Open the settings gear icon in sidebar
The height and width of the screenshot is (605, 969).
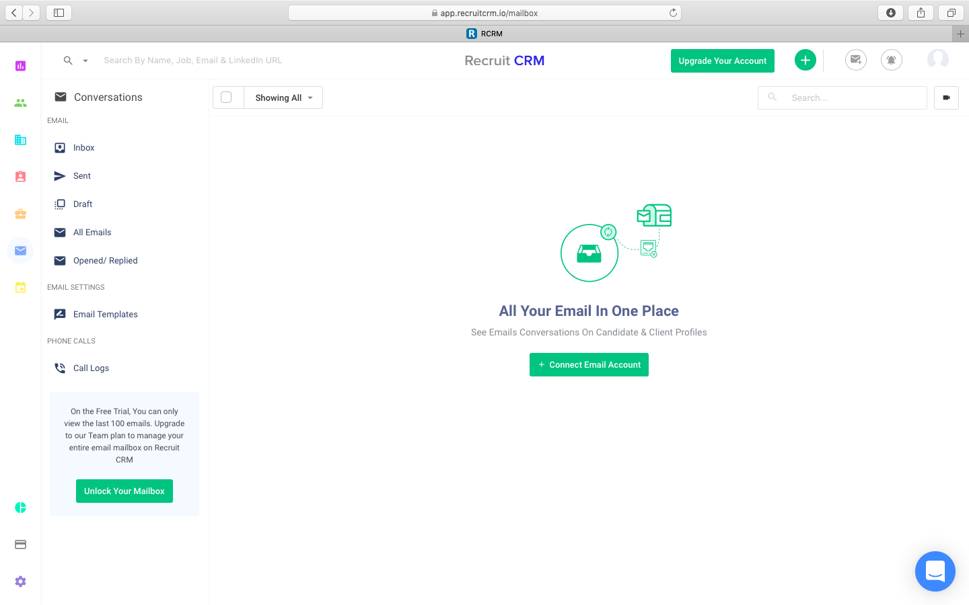click(20, 581)
